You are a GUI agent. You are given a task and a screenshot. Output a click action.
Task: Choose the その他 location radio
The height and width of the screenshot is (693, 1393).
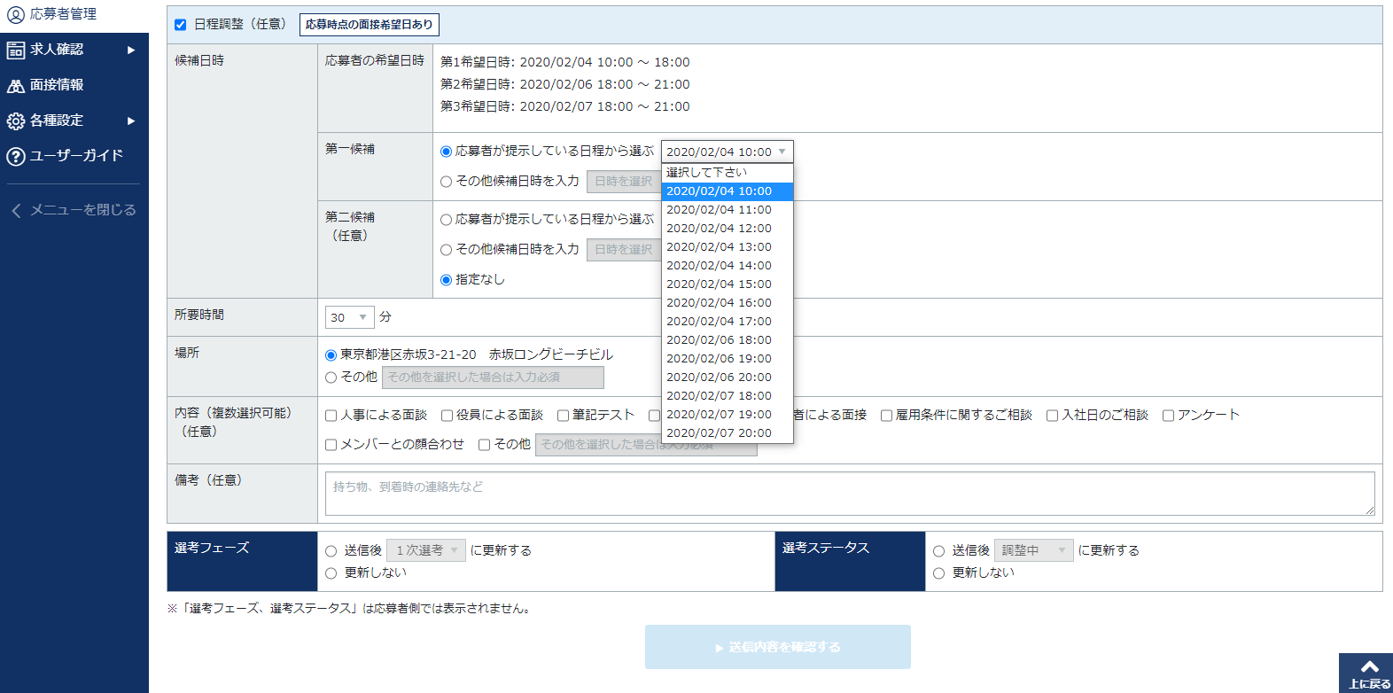pyautogui.click(x=331, y=378)
